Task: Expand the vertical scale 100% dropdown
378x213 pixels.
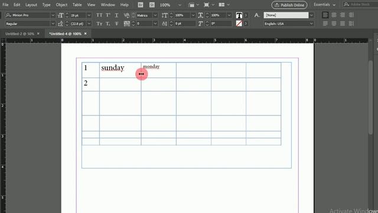Action: click(193, 15)
